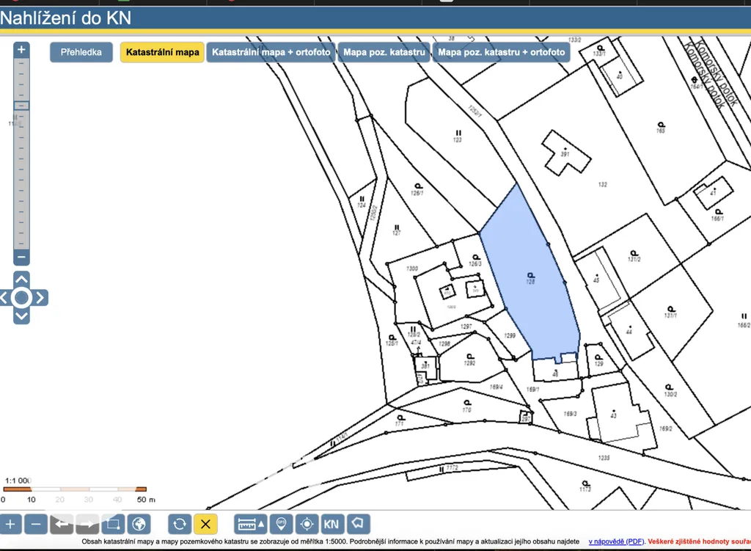
Task: Click the refresh map icon
Action: pyautogui.click(x=180, y=524)
